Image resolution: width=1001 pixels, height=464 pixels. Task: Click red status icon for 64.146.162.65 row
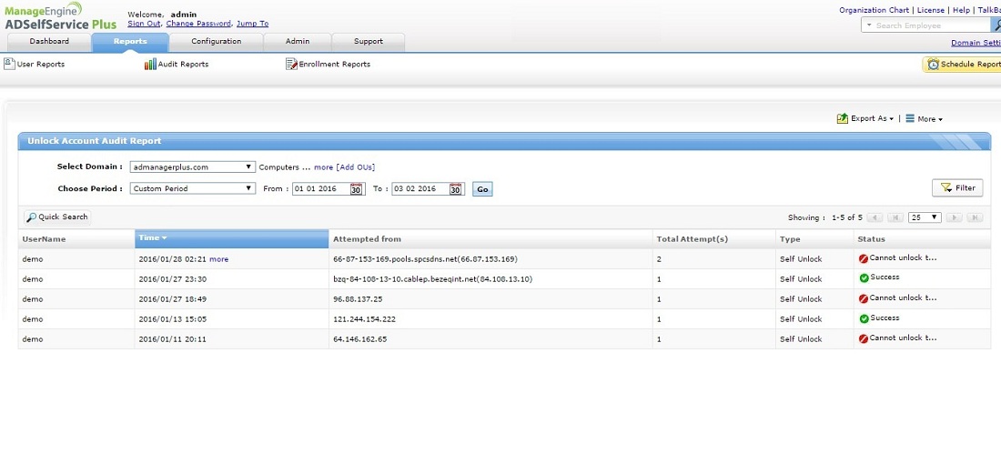tap(864, 338)
